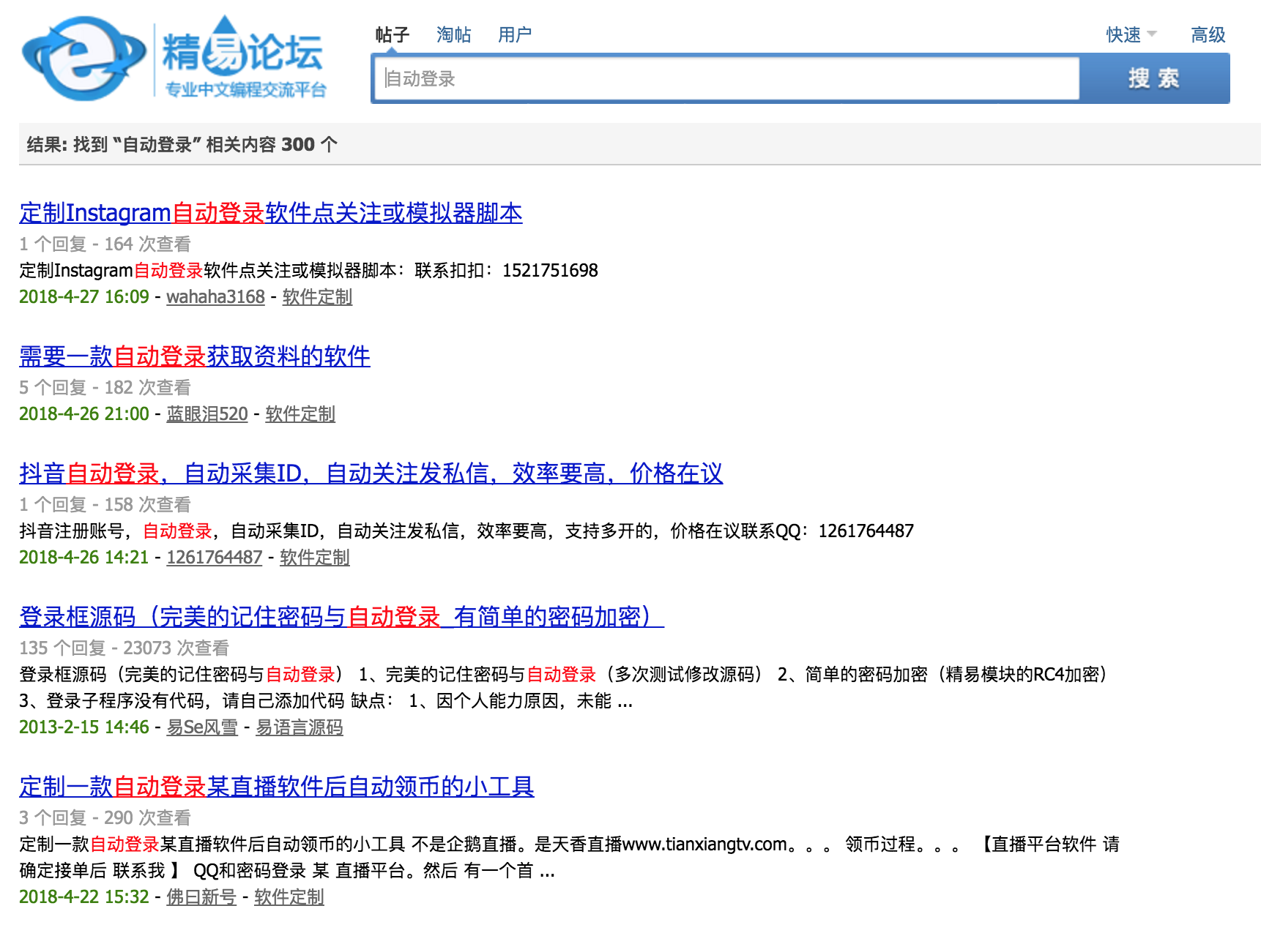
Task: Open 需要一款自动登录获取资料的软件 post
Action: click(195, 356)
